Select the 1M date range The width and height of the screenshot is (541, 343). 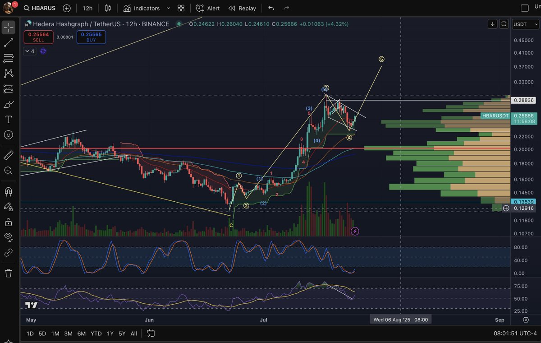click(55, 334)
